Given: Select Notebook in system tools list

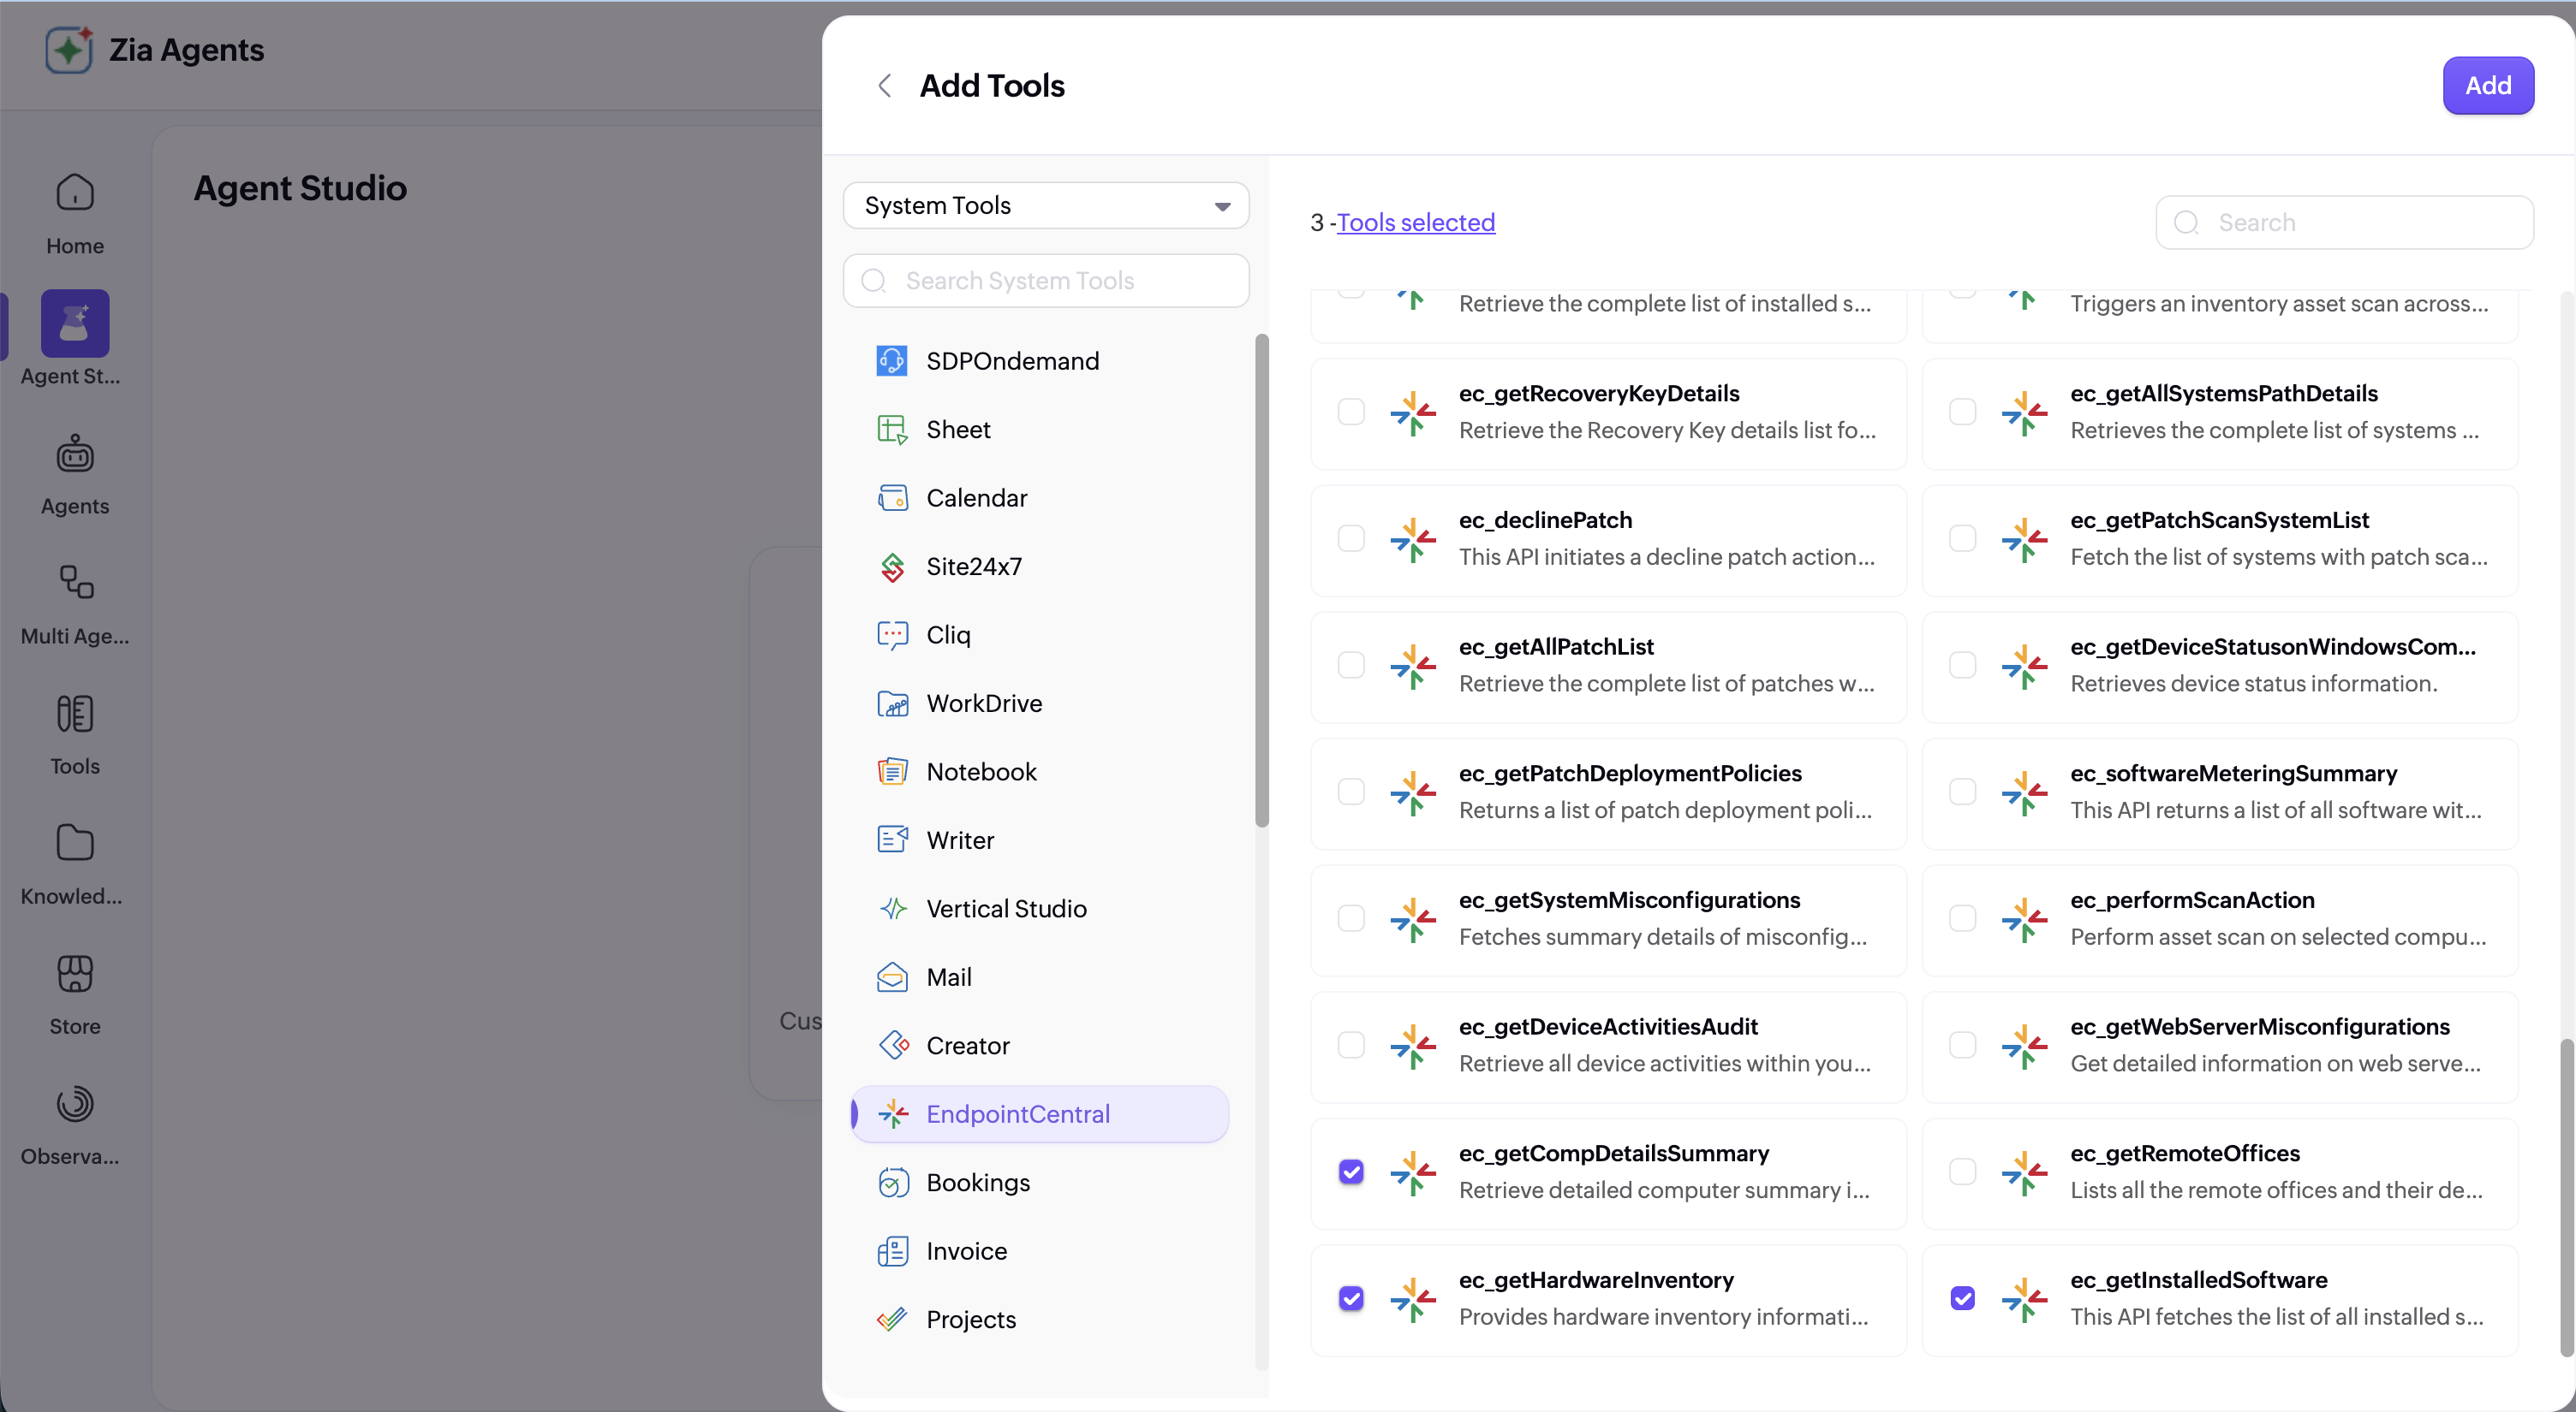Looking at the screenshot, I should 1040,771.
